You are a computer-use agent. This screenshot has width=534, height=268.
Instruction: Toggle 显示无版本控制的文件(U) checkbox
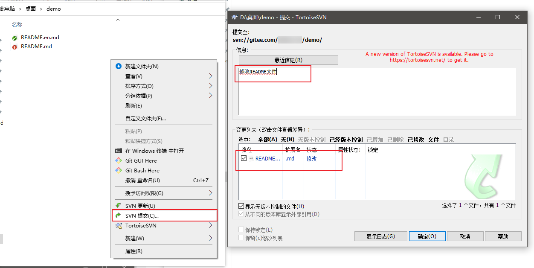pyautogui.click(x=241, y=206)
